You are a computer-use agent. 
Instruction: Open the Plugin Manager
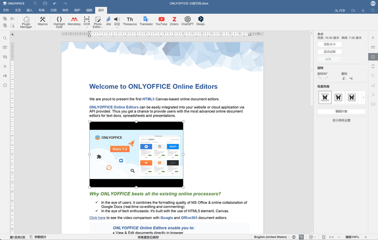(26, 22)
